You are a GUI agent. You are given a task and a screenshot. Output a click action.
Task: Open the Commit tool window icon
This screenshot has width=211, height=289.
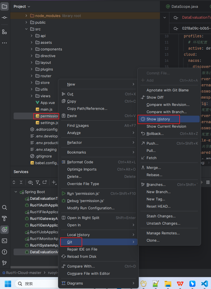point(4,18)
